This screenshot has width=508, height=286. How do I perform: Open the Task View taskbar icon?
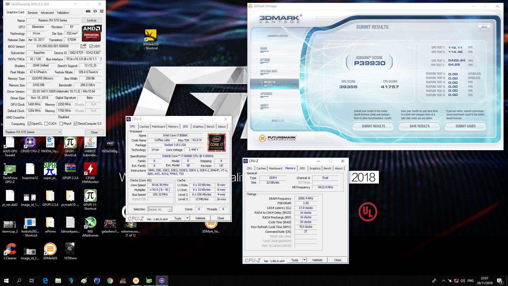tap(32, 281)
